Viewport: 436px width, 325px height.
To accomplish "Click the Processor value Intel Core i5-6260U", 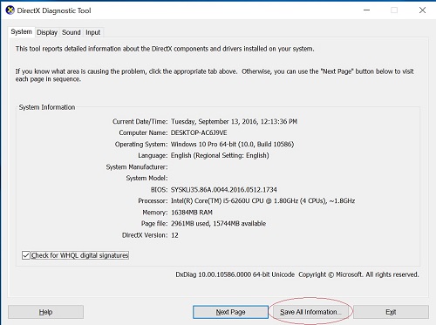I will 262,201.
